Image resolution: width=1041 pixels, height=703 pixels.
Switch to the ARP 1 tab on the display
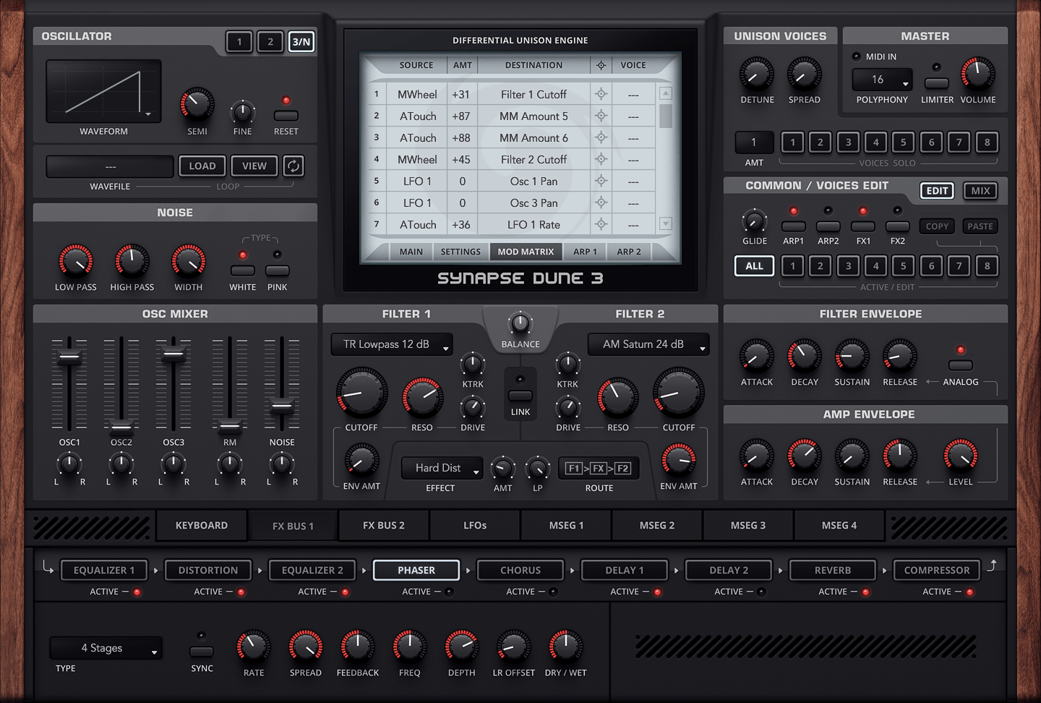pos(584,251)
